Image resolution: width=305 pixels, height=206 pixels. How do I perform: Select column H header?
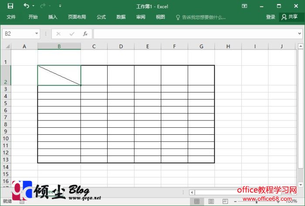(228, 47)
